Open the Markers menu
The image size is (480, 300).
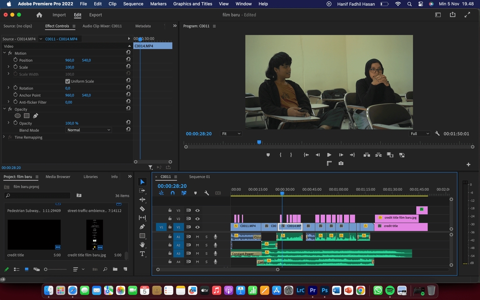159,3
